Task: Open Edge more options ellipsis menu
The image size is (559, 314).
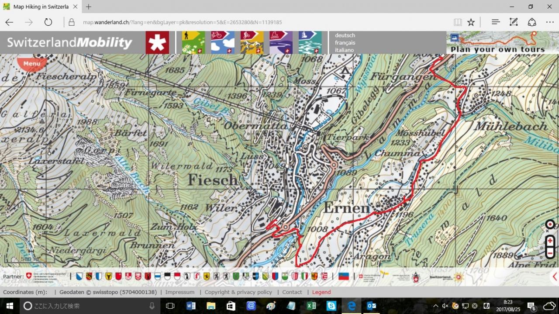Action: [550, 22]
